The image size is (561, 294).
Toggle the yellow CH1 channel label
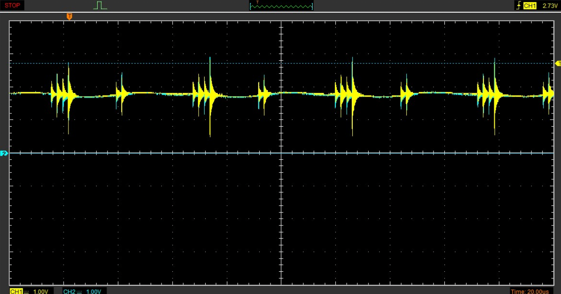tap(15, 291)
